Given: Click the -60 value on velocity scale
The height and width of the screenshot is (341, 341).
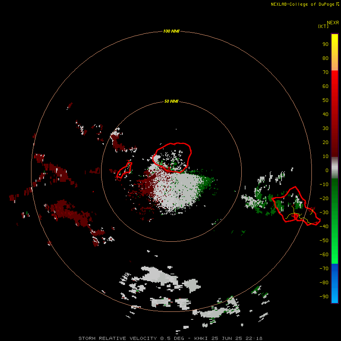Looking at the screenshot, I should (324, 255).
